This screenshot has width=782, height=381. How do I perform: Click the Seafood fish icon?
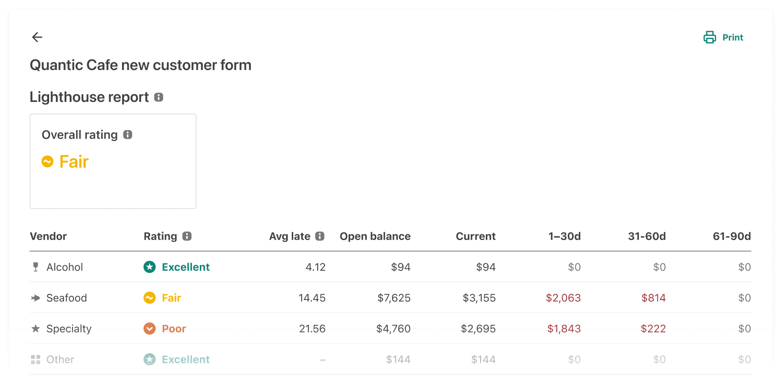[36, 298]
